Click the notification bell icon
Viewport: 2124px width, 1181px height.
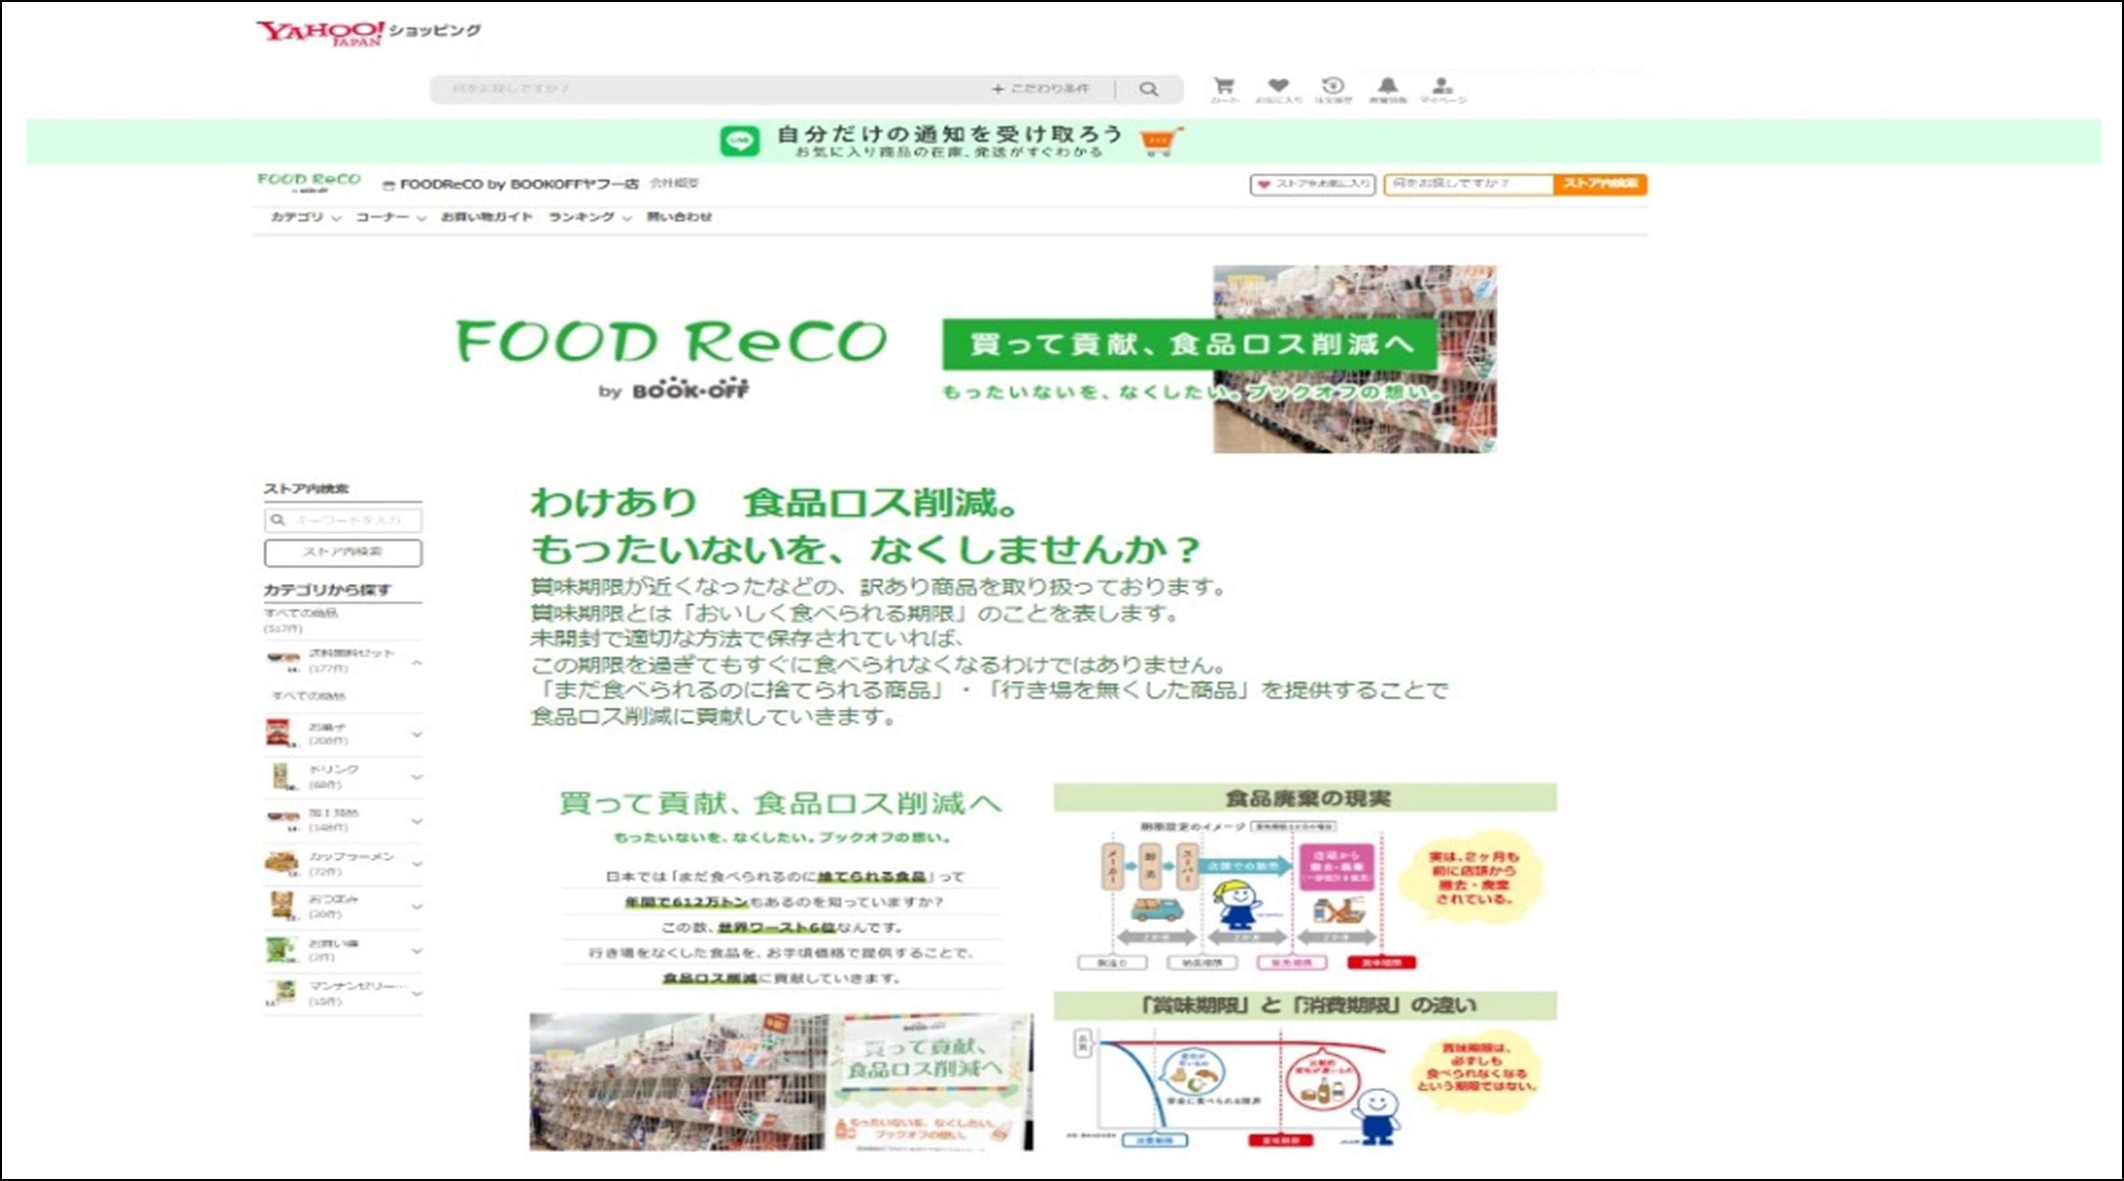click(x=1387, y=86)
